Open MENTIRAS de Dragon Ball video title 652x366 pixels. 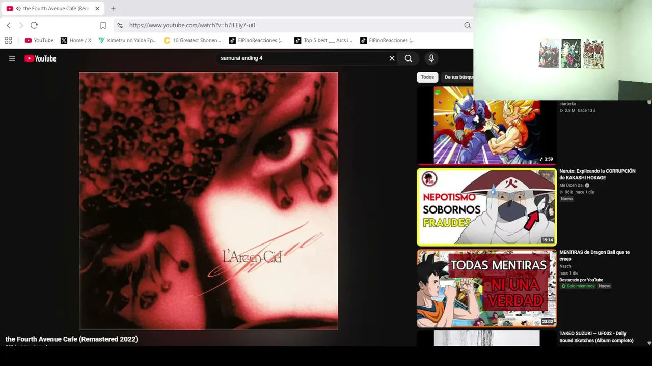click(594, 255)
